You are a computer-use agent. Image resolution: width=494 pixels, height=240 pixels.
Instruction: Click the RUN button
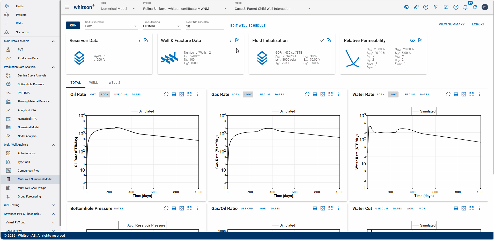(73, 25)
